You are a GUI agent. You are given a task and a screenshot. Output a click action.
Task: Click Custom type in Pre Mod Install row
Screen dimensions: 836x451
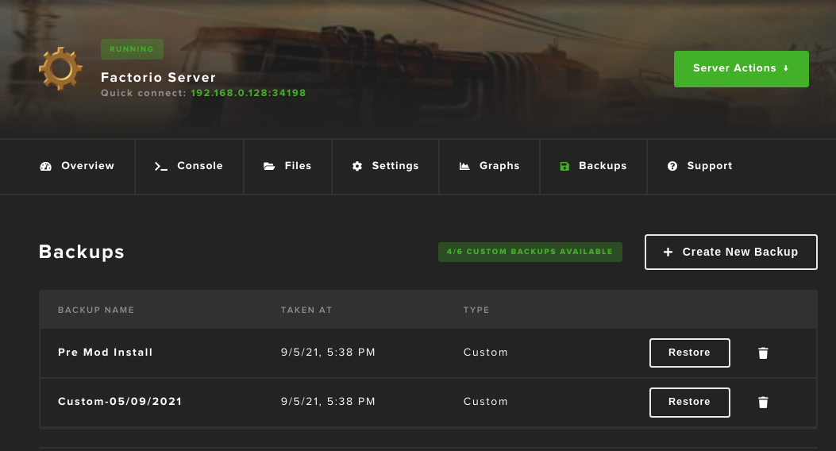pos(485,353)
